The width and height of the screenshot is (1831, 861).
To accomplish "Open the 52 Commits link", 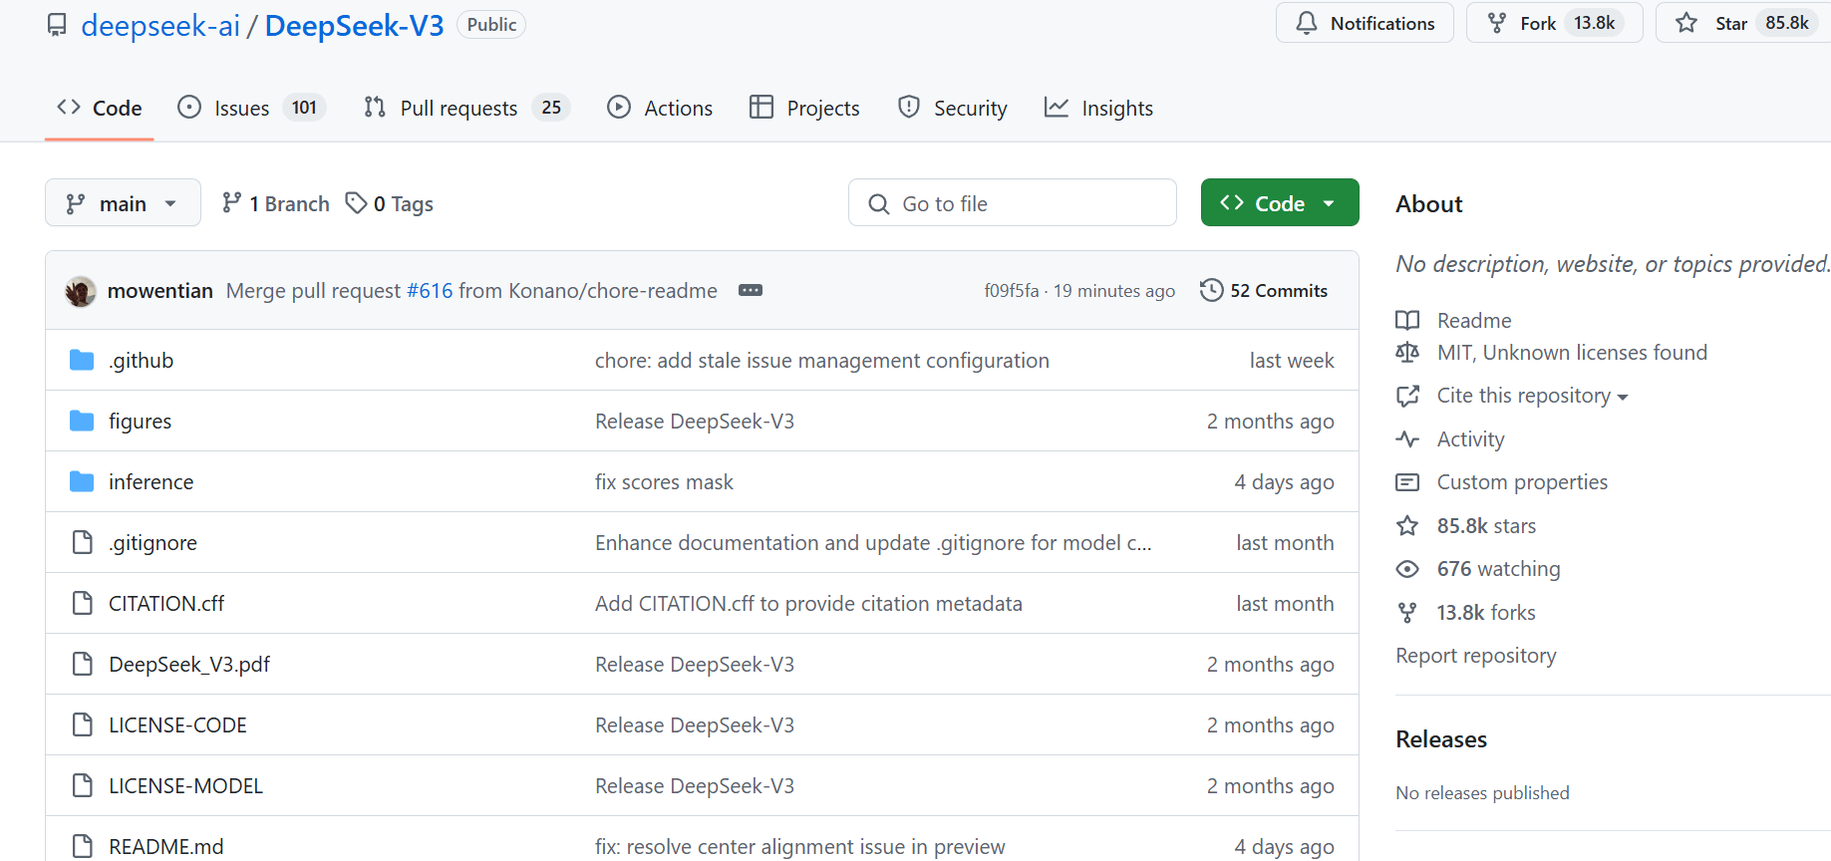I will (x=1264, y=290).
